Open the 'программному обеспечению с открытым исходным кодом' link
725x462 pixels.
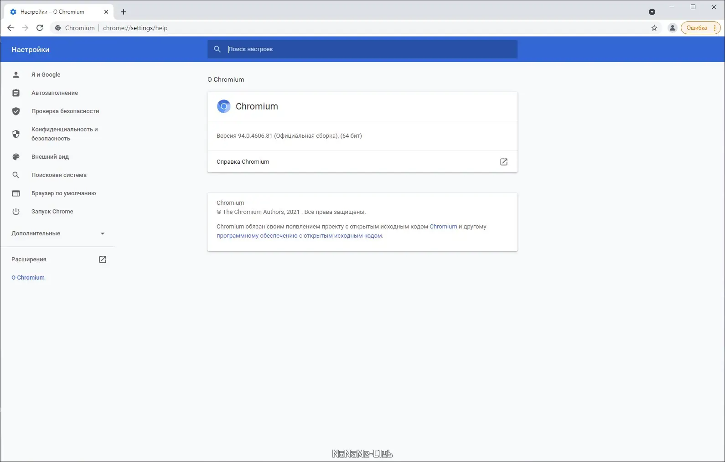click(x=299, y=236)
